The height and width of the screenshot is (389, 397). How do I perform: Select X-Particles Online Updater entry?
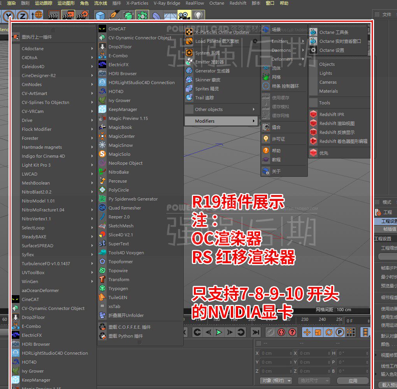222,32
